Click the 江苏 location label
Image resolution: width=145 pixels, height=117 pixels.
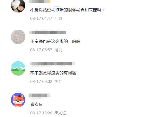[x=58, y=19]
